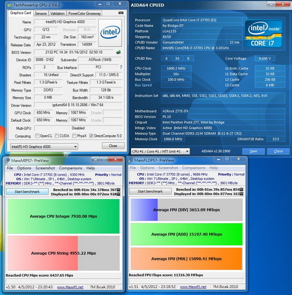The width and height of the screenshot is (292, 295).
Task: Click the Device ID 8086 - 0162 field
Action: 44,59
